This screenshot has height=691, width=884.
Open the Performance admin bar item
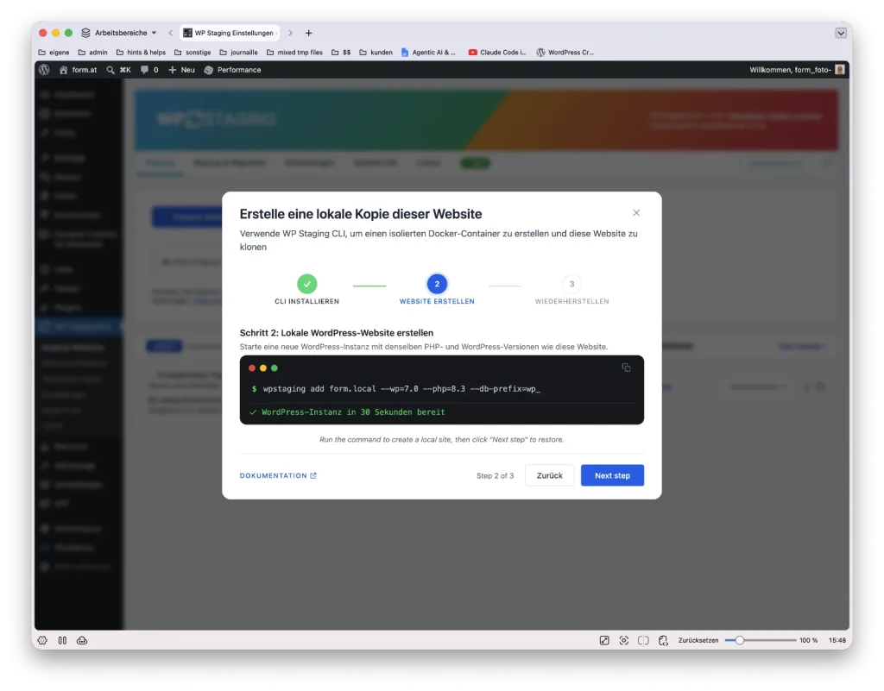click(x=232, y=70)
